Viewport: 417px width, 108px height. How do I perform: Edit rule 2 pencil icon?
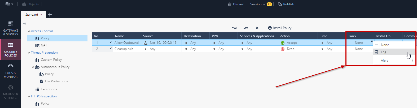pyautogui.click(x=111, y=48)
